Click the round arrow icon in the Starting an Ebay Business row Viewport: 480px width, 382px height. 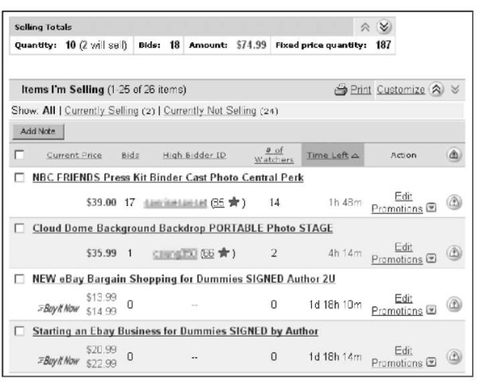pos(454,357)
